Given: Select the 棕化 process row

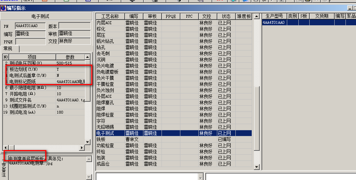Looking at the screenshot, I should (x=174, y=29).
